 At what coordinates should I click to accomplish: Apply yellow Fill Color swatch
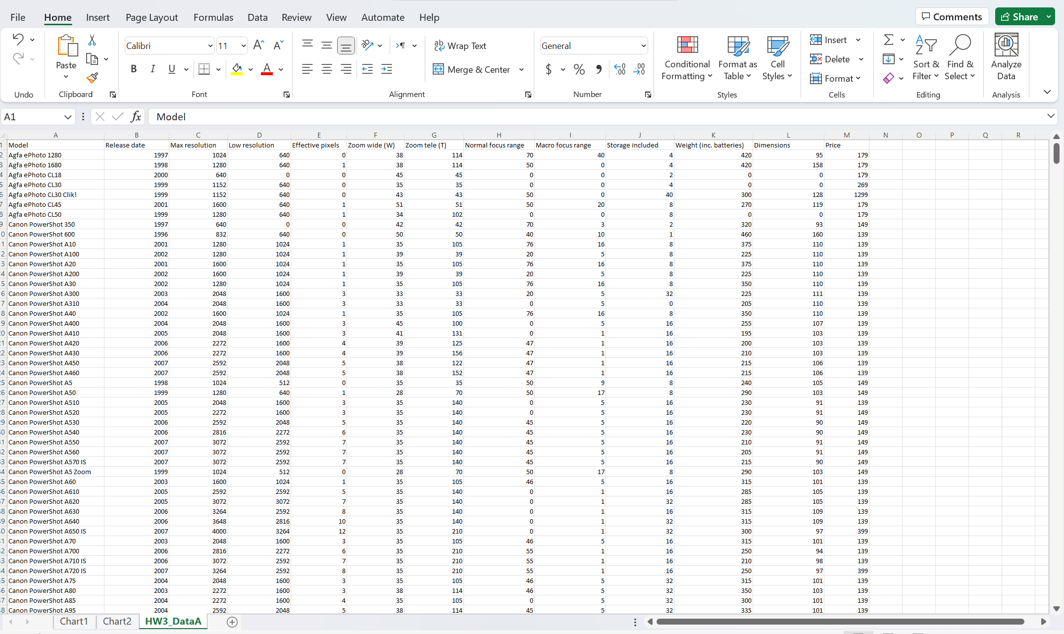point(237,69)
